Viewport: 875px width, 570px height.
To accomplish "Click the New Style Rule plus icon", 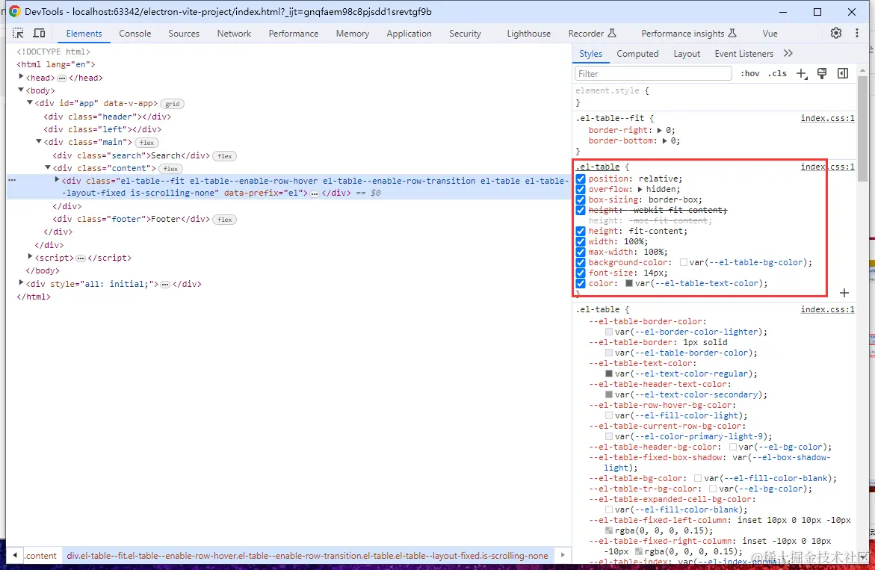I will coord(801,74).
